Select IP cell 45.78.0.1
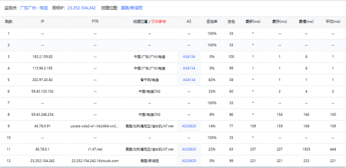 (x=42, y=149)
